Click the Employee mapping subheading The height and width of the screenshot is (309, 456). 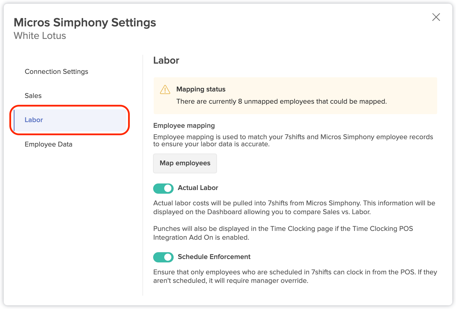[184, 126]
